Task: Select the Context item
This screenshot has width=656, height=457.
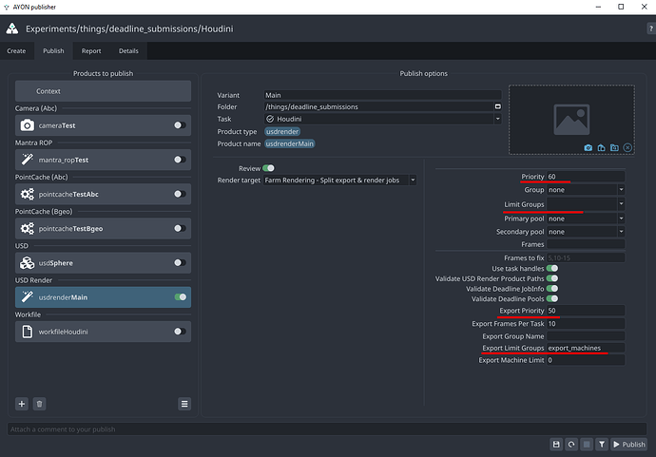Action: click(x=103, y=91)
